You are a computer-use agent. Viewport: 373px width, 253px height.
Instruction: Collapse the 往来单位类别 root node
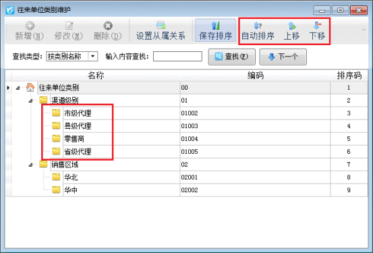[x=18, y=88]
